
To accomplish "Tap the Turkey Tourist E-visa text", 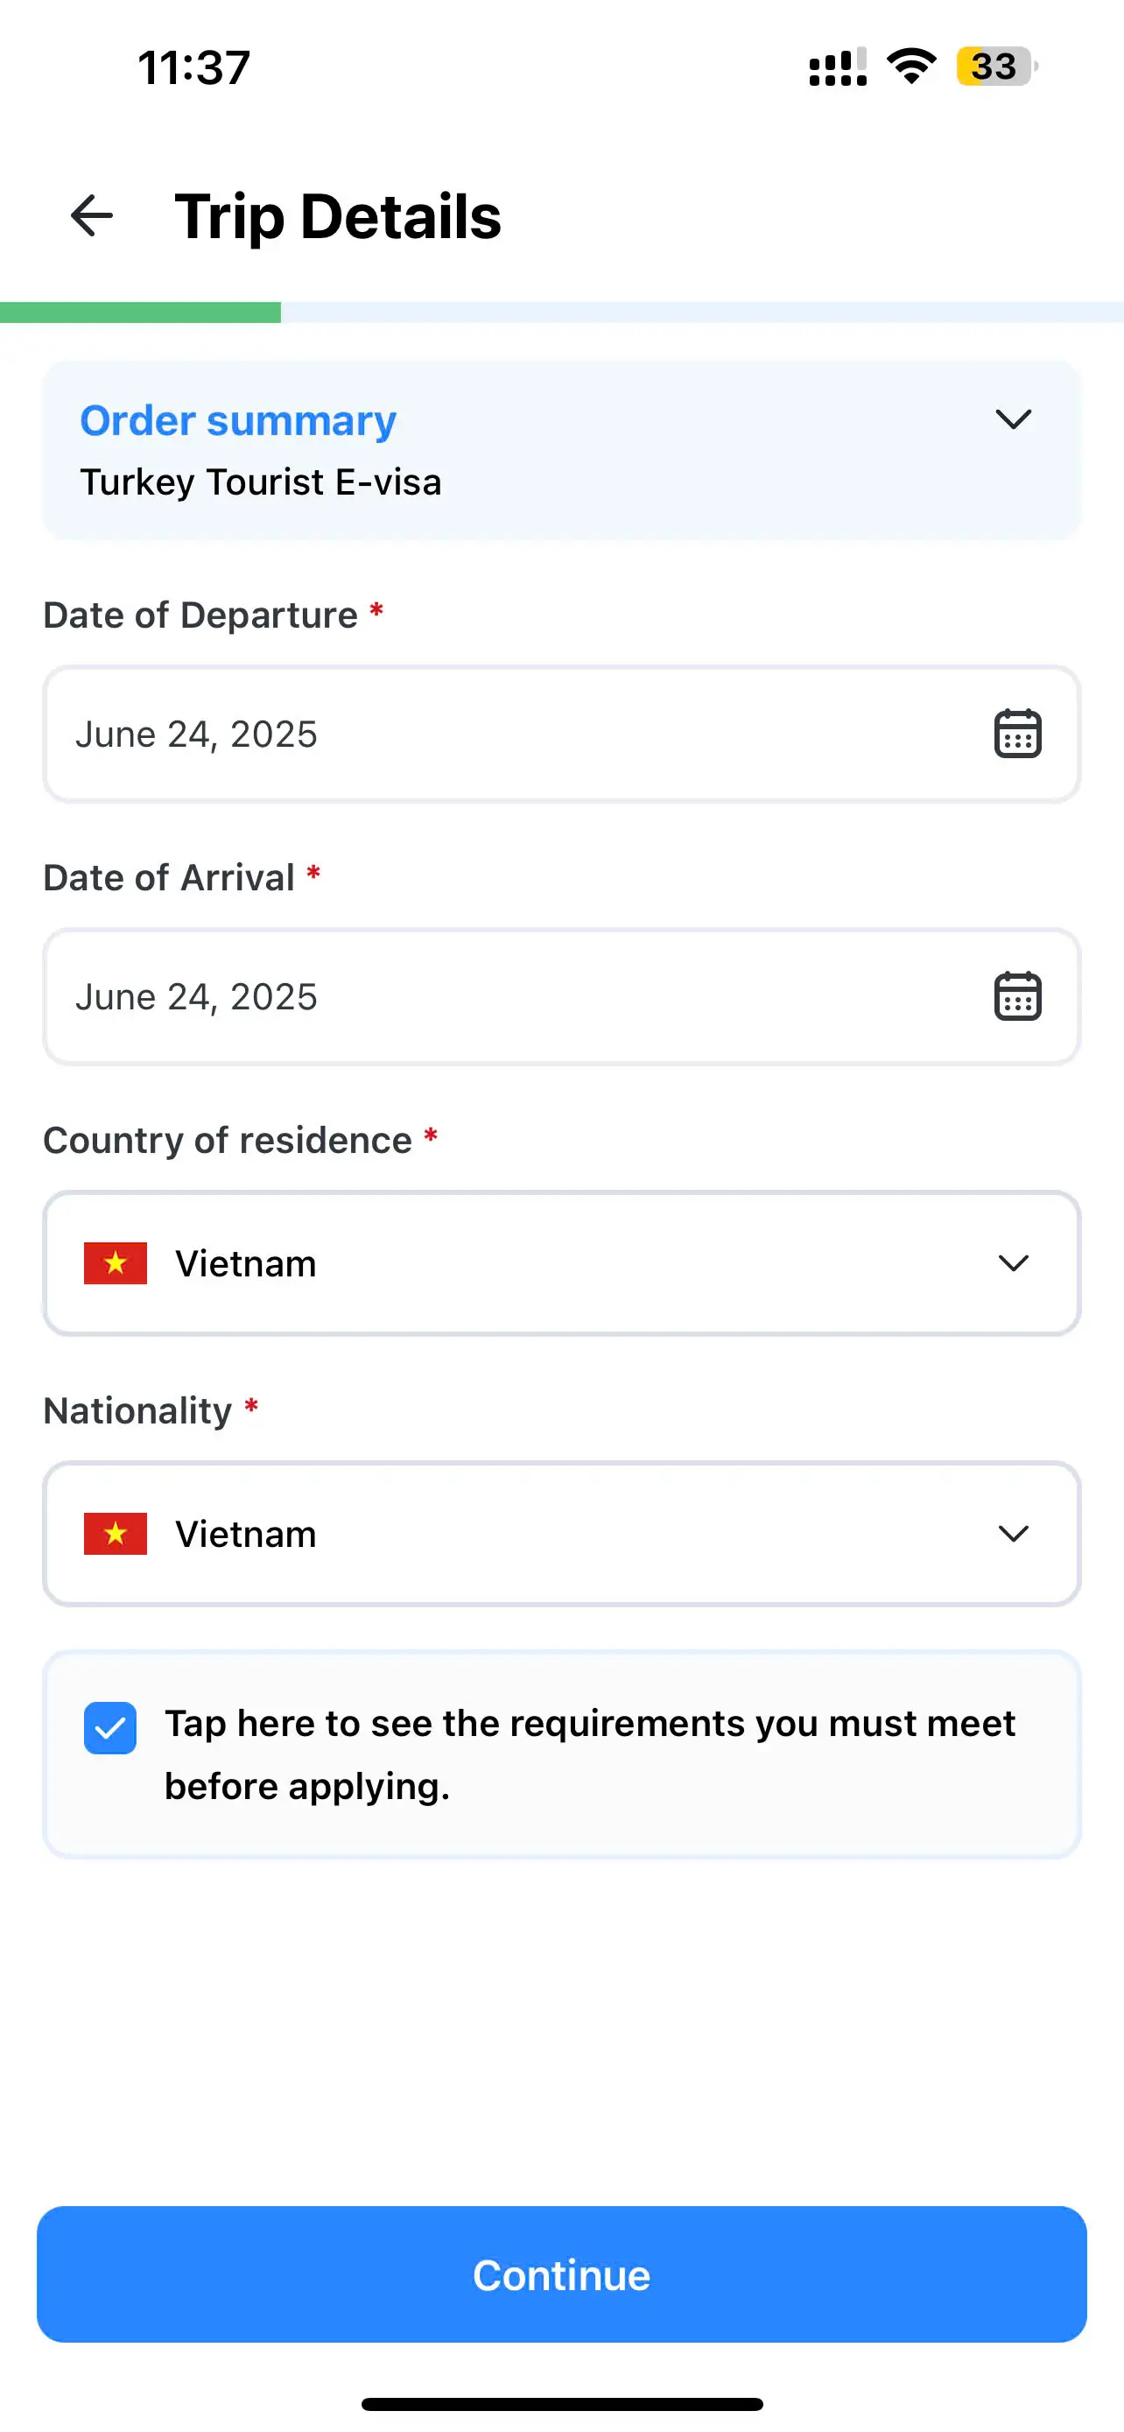I will click(261, 482).
